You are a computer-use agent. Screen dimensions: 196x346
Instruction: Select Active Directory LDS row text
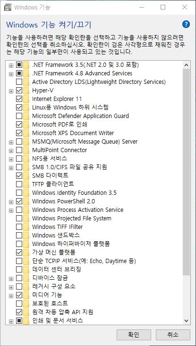pyautogui.click(x=99, y=82)
